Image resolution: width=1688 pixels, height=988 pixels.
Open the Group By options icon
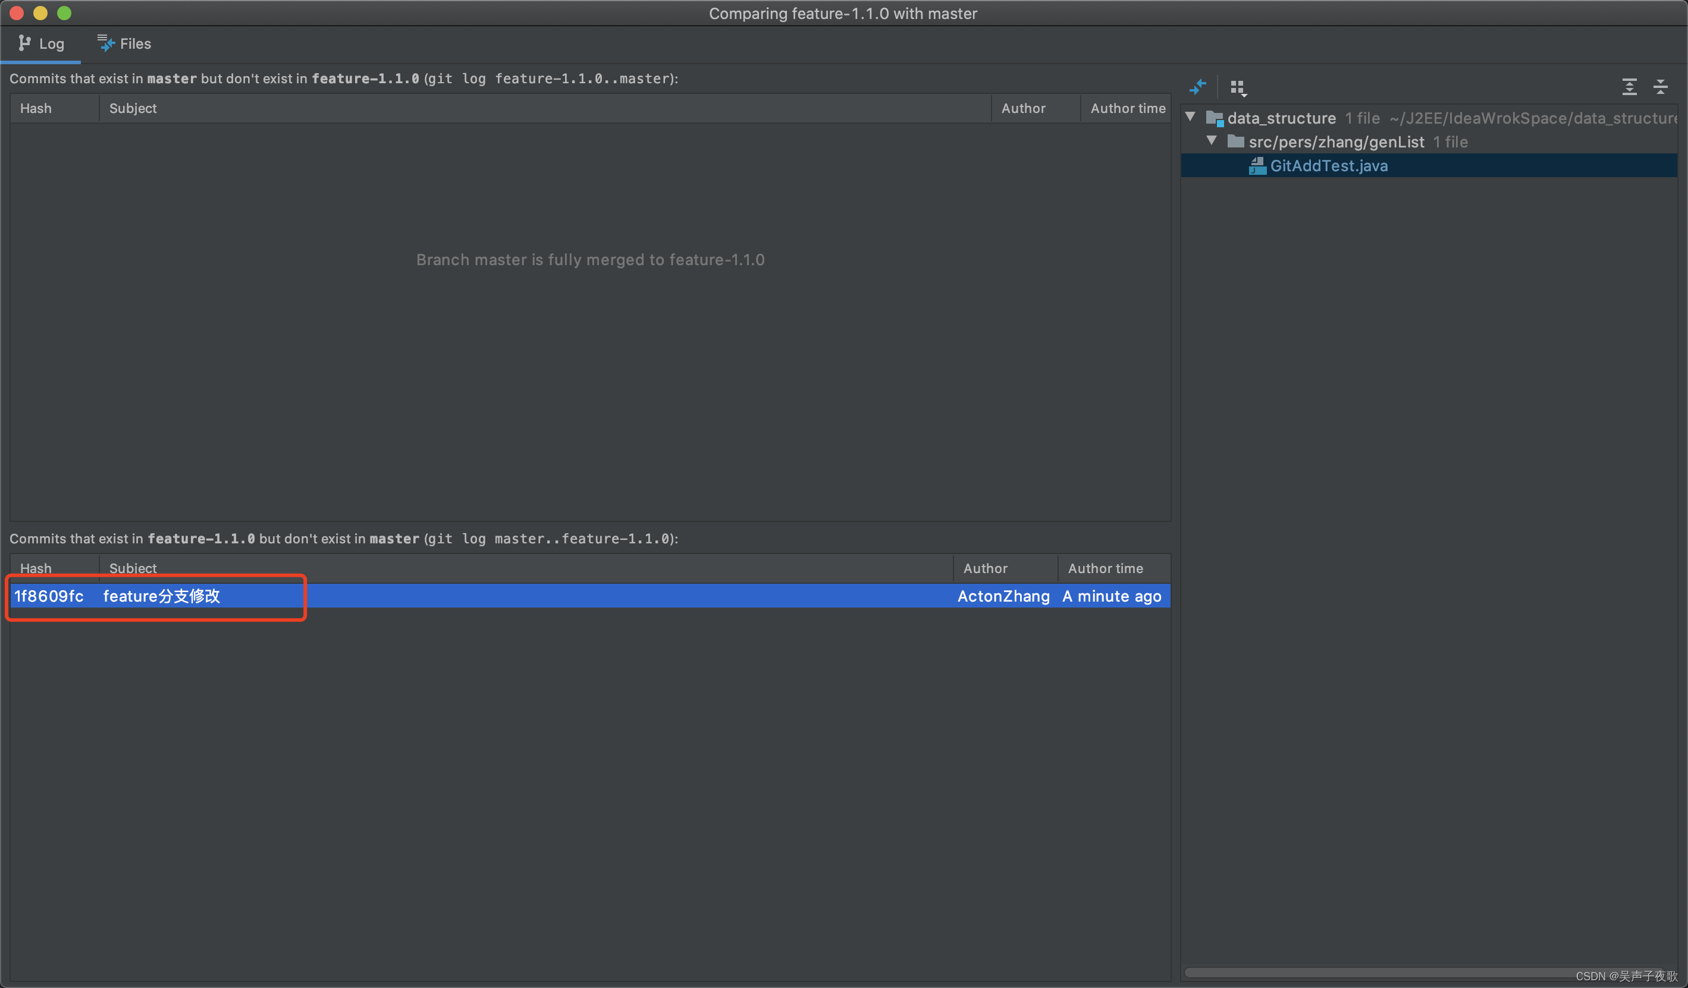[1238, 88]
